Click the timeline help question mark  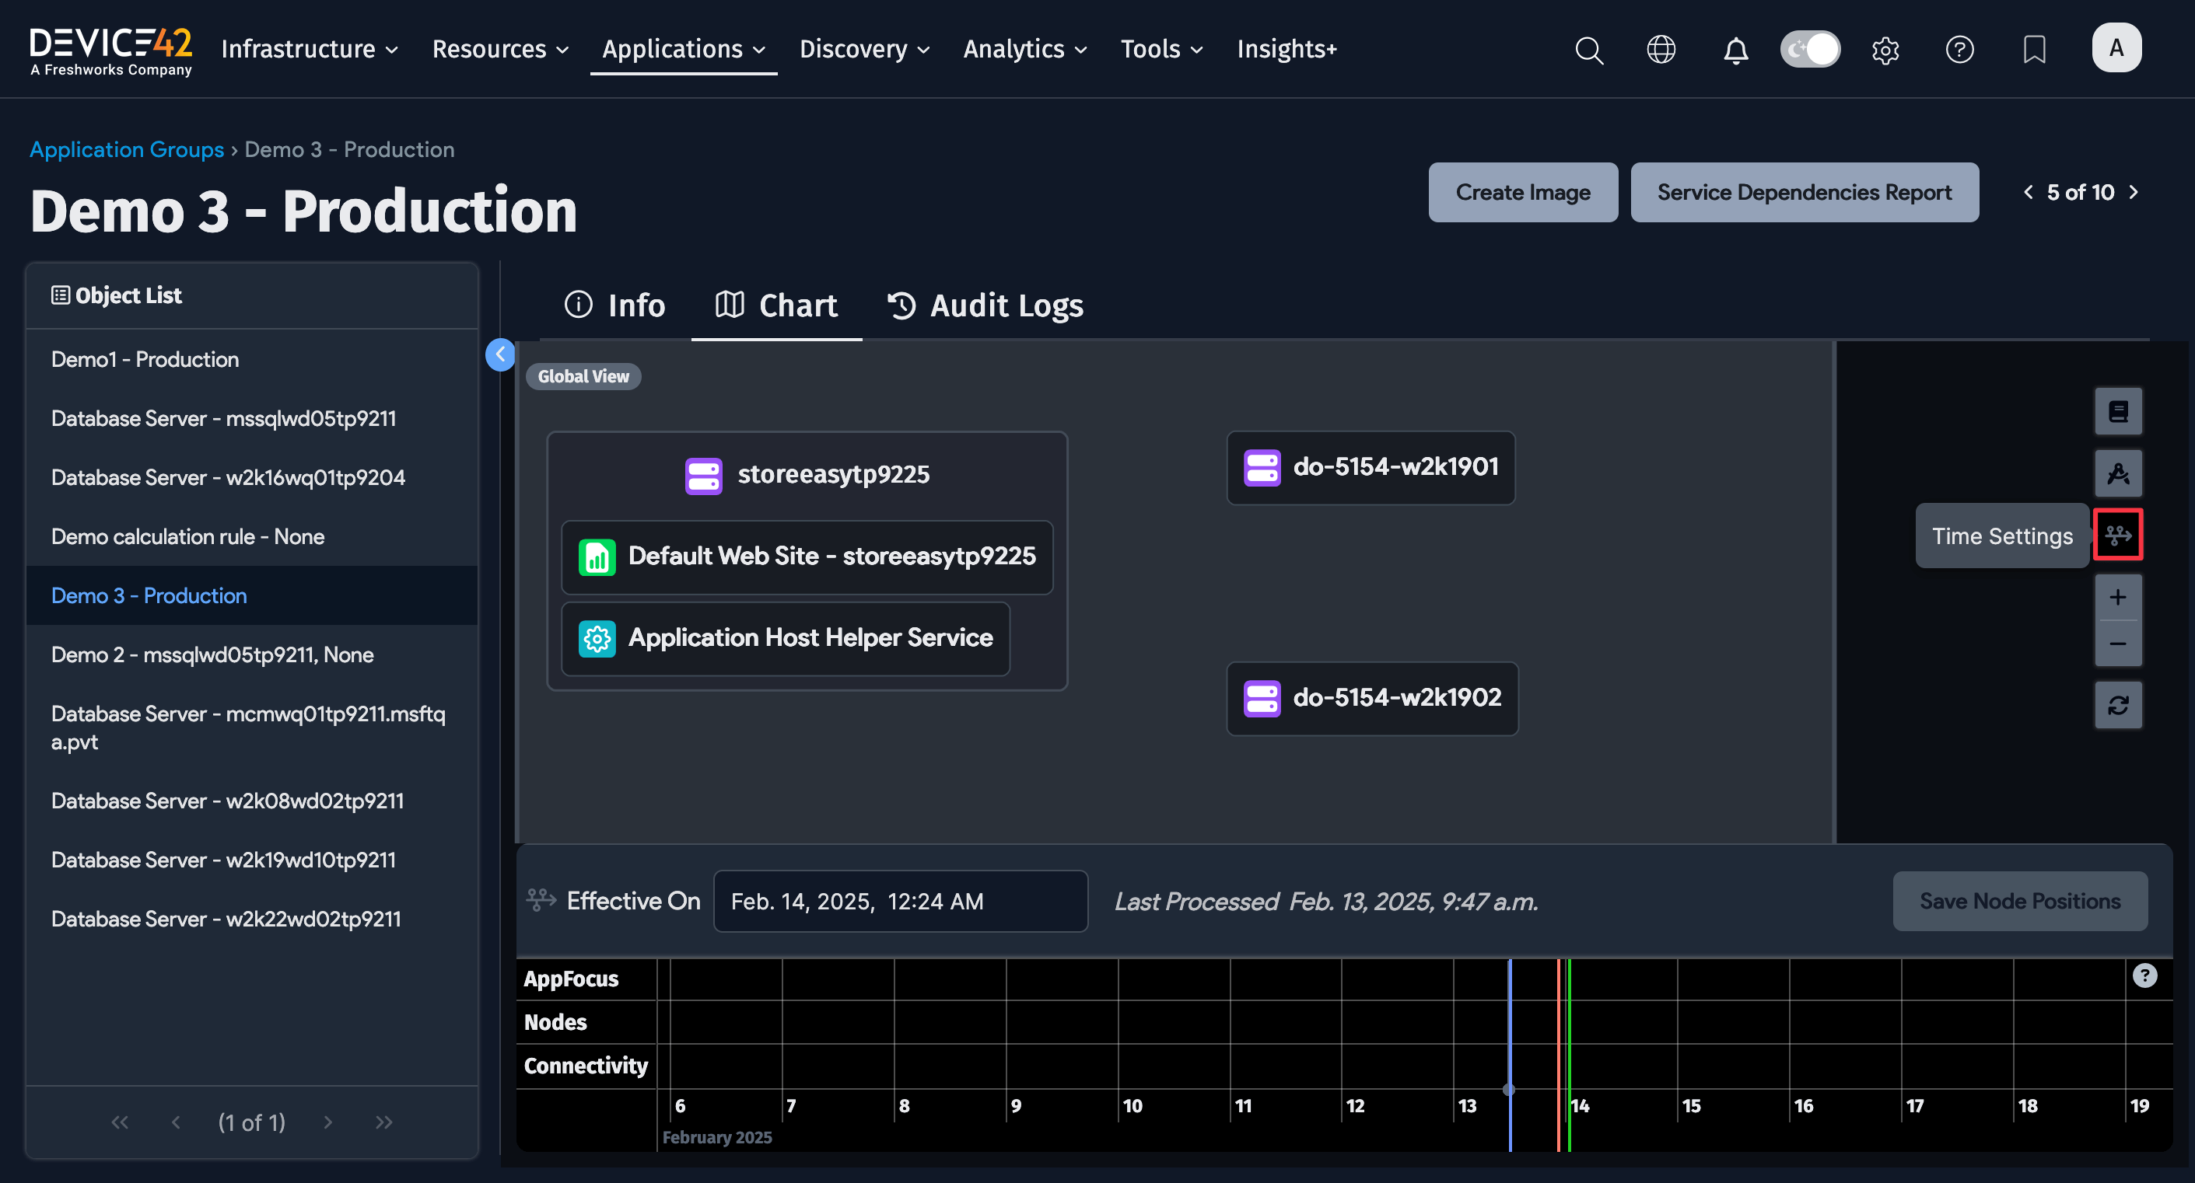[2144, 975]
